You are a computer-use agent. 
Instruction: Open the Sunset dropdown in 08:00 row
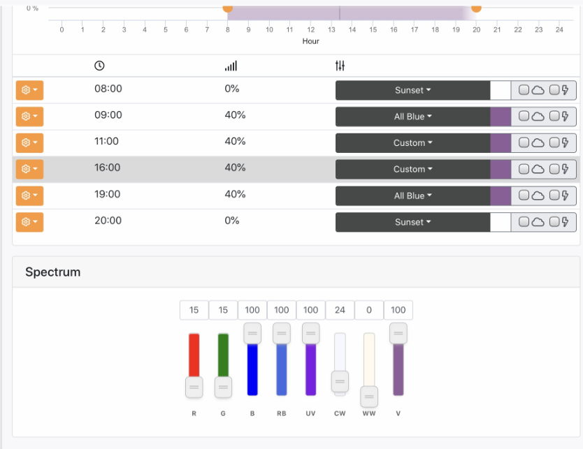coord(412,90)
